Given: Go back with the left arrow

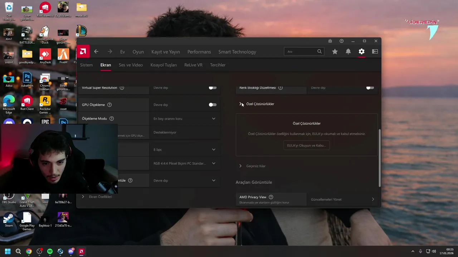Looking at the screenshot, I should point(96,51).
